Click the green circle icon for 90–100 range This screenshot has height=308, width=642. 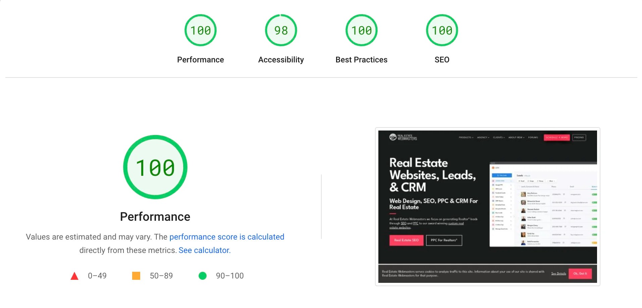(203, 276)
